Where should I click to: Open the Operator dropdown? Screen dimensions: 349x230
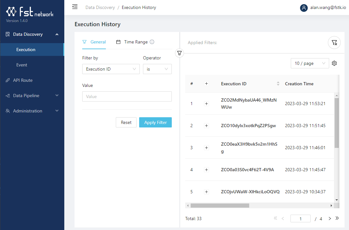tap(157, 69)
